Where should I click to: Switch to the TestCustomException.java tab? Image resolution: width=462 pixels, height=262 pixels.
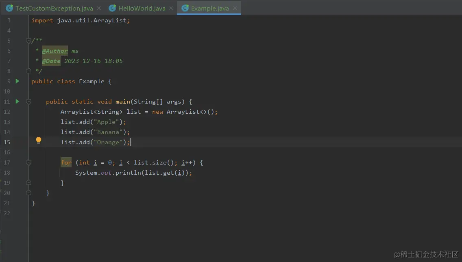53,8
